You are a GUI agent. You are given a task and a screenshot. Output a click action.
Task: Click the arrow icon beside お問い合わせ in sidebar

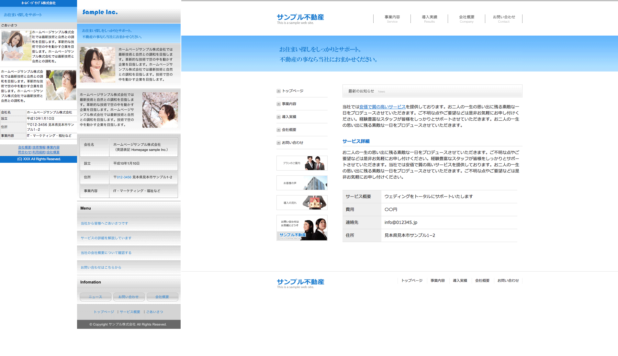tap(278, 143)
